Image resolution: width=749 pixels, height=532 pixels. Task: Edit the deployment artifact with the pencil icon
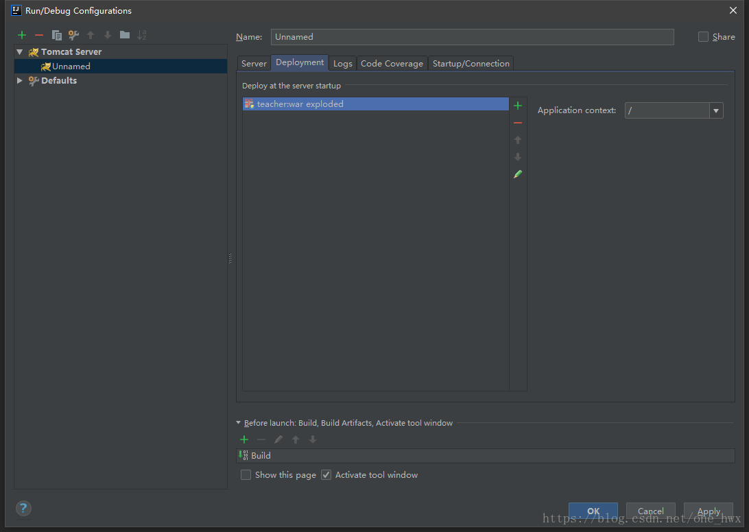518,174
